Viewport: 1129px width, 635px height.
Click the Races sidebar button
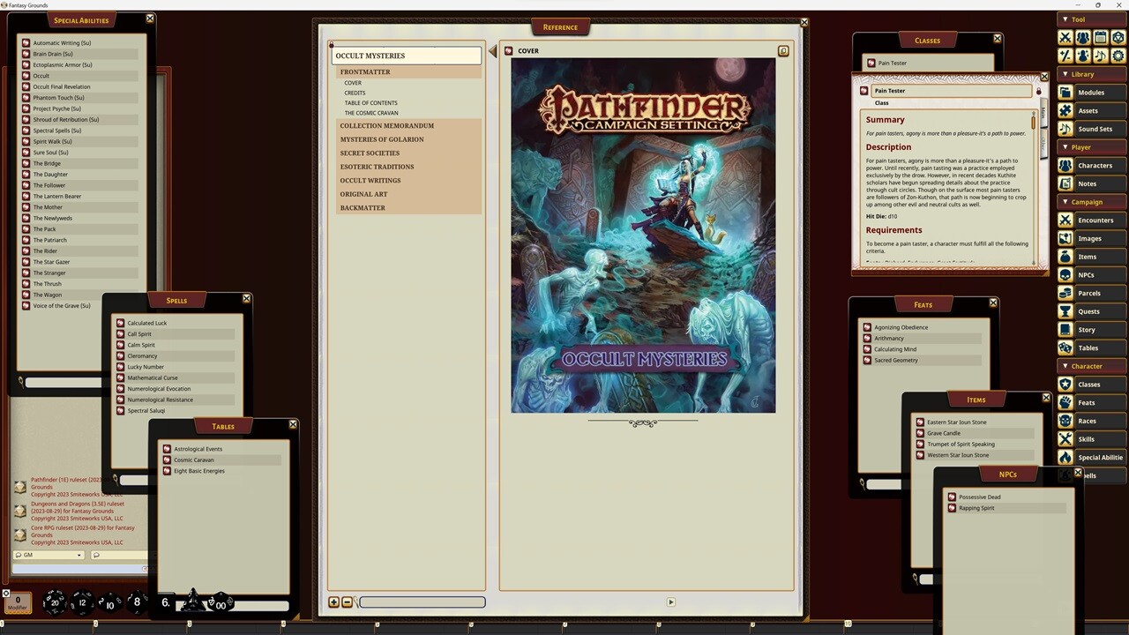1087,421
